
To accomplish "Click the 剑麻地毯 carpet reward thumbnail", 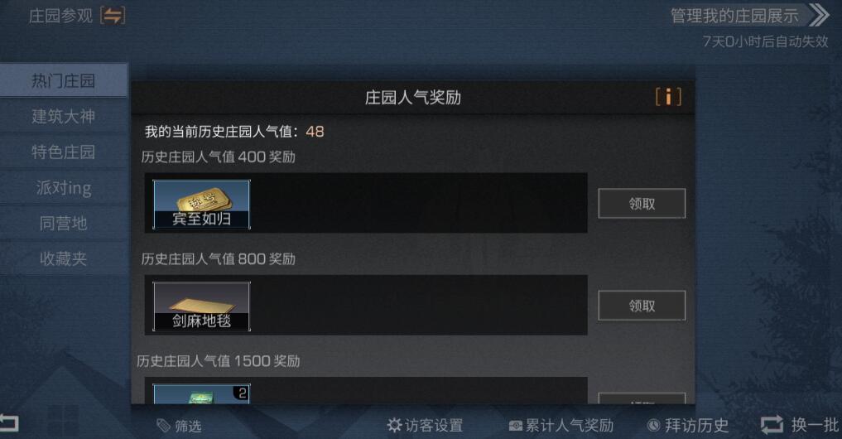I will (x=201, y=306).
